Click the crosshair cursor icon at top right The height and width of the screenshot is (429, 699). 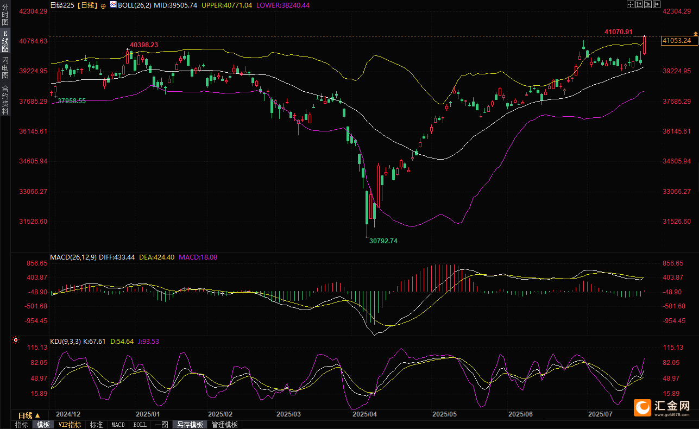(631, 4)
